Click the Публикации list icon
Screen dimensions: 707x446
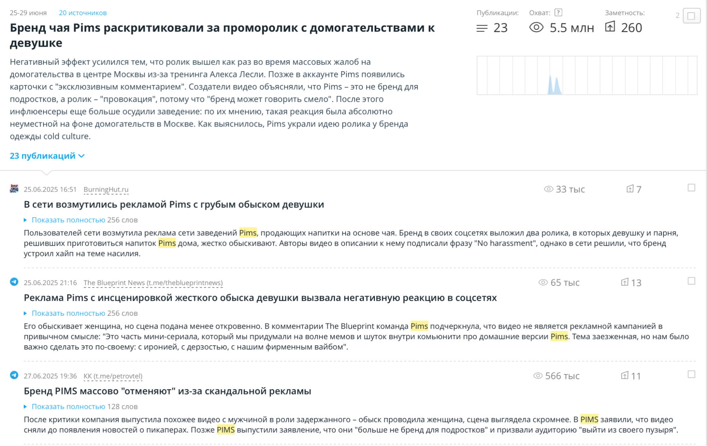click(483, 28)
